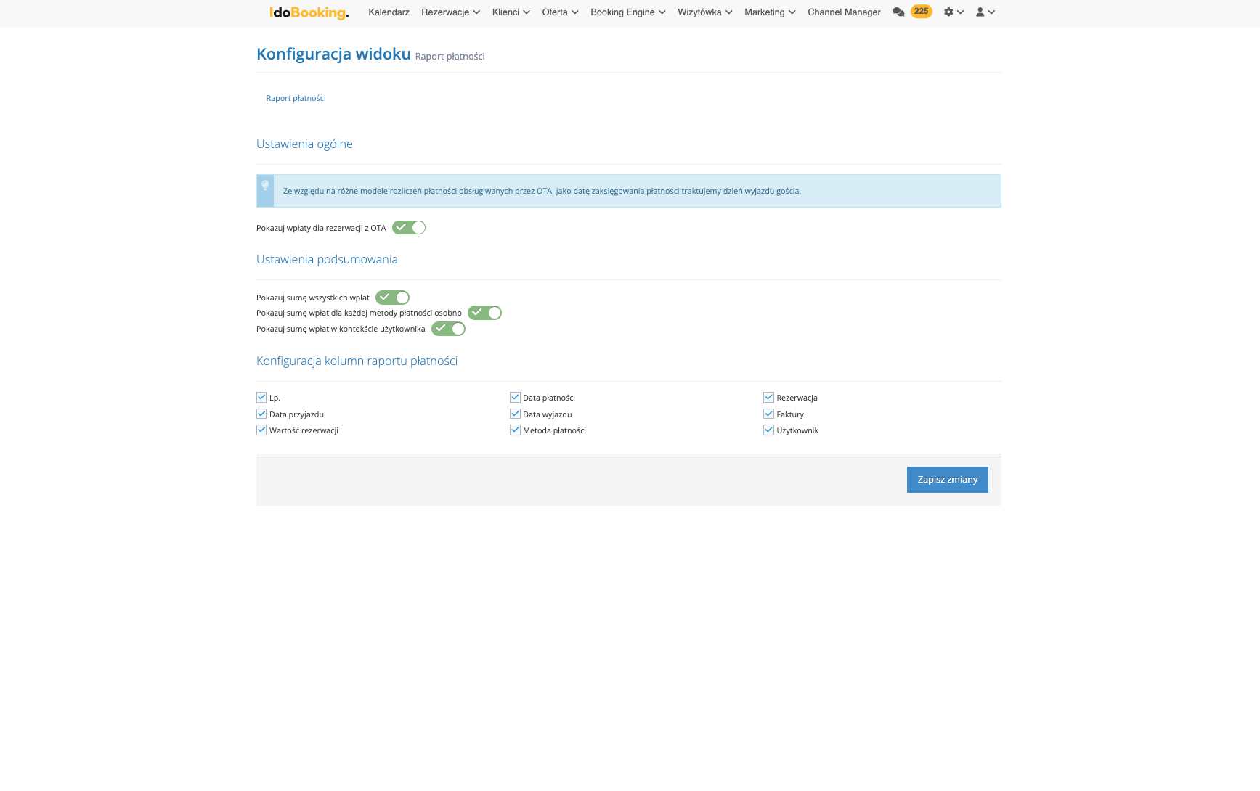The height and width of the screenshot is (791, 1260).
Task: Click the IdoBooking logo
Action: pos(309,12)
